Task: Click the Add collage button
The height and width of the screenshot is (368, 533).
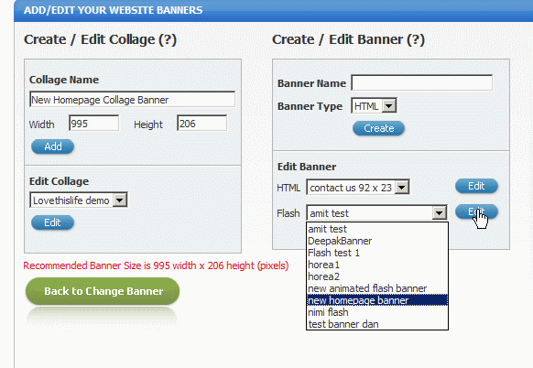Action: tap(53, 146)
